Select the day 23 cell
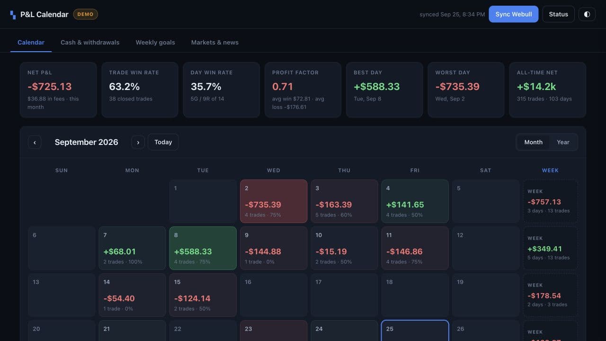The height and width of the screenshot is (341, 606). [x=274, y=331]
